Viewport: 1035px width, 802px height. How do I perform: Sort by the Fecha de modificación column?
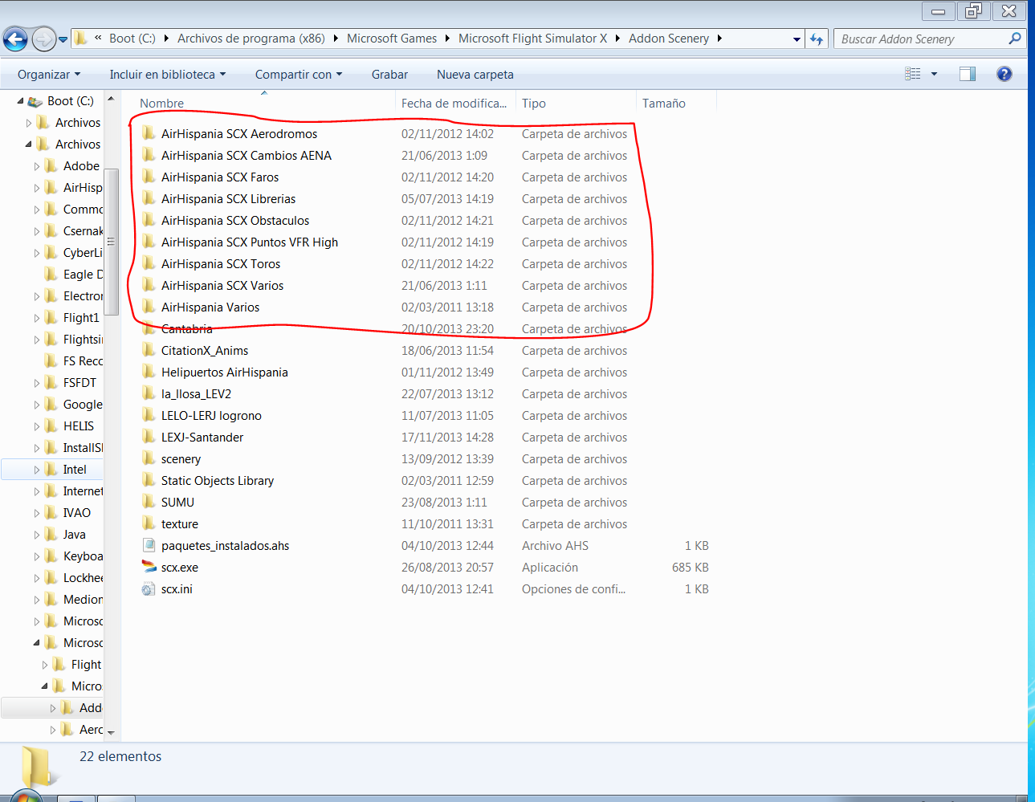(454, 103)
